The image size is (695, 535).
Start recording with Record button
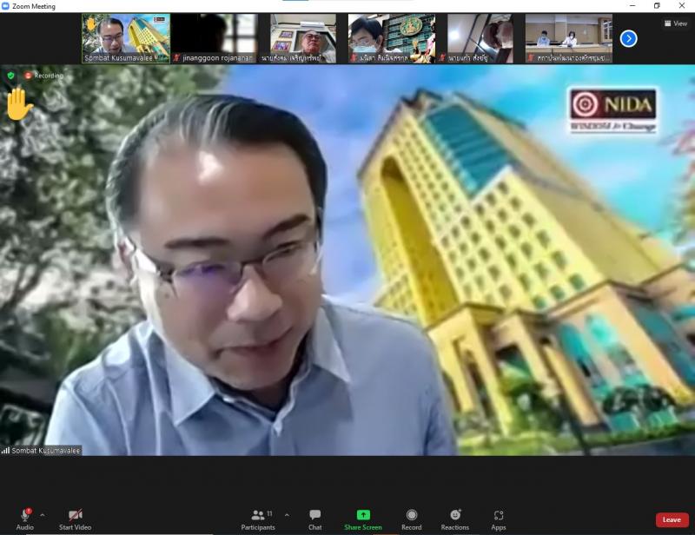411,519
